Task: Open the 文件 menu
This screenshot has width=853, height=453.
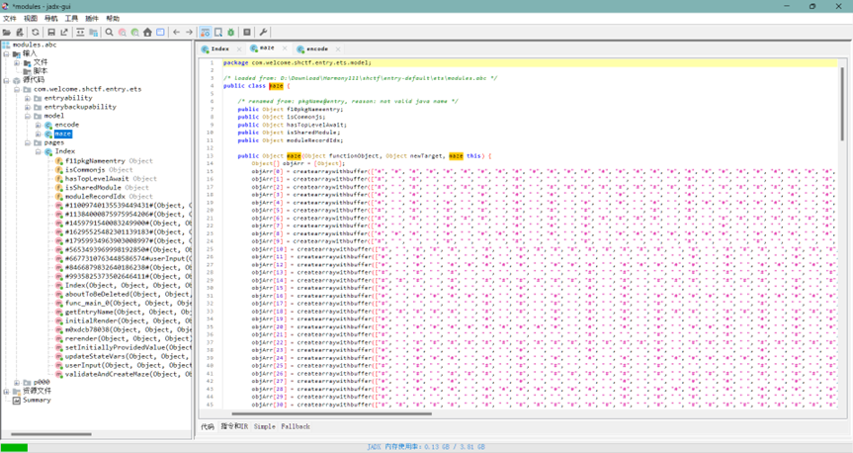Action: pyautogui.click(x=10, y=19)
